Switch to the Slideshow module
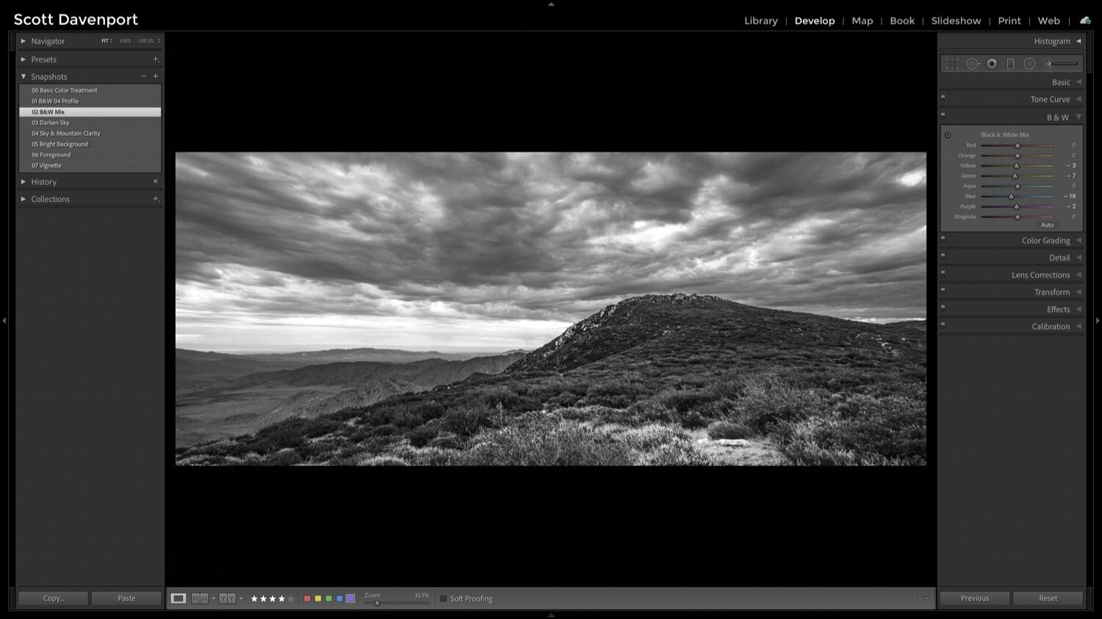 [956, 21]
